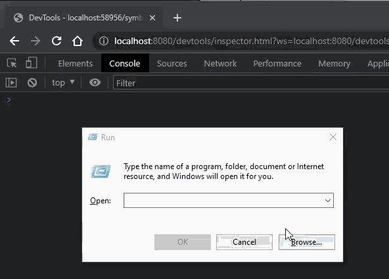Click the browser forward arrow
The width and height of the screenshot is (389, 279).
click(35, 41)
